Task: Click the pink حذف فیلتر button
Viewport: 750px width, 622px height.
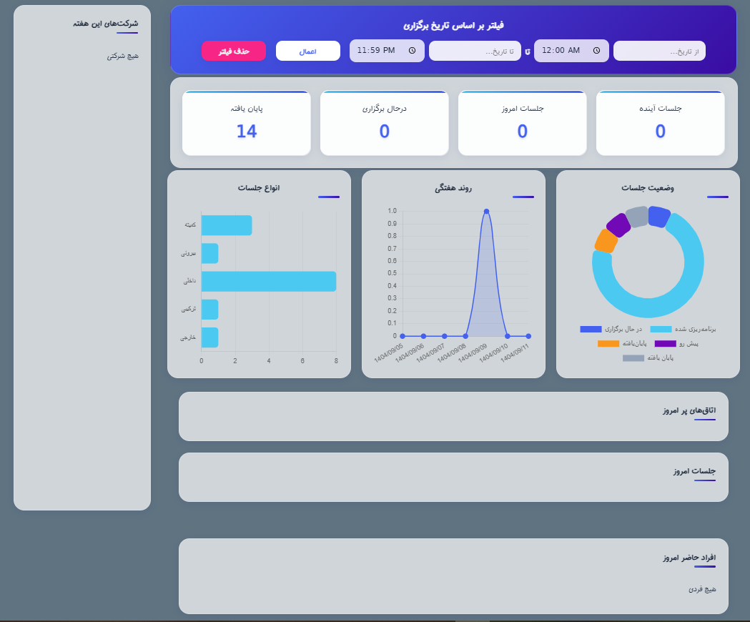Action: point(234,51)
